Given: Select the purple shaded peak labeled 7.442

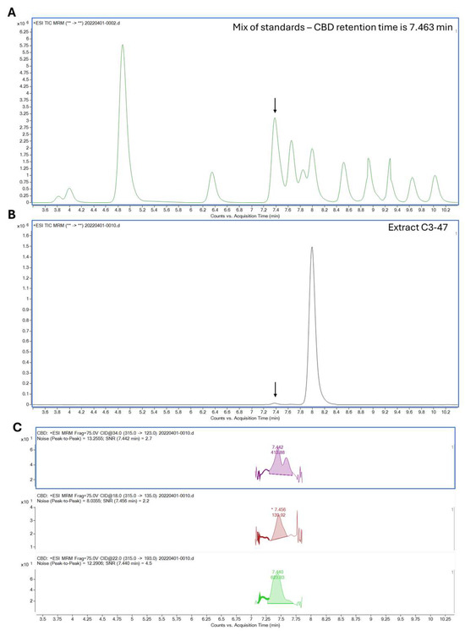Looking at the screenshot, I should click(x=280, y=464).
